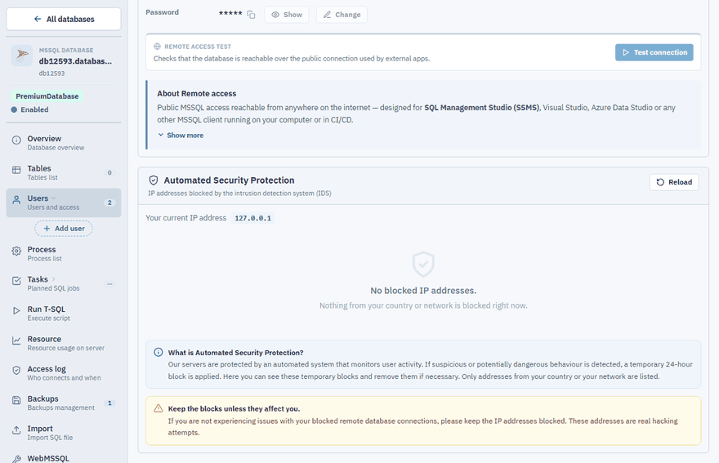Click the masked password asterisks
719x463 pixels.
(x=230, y=13)
